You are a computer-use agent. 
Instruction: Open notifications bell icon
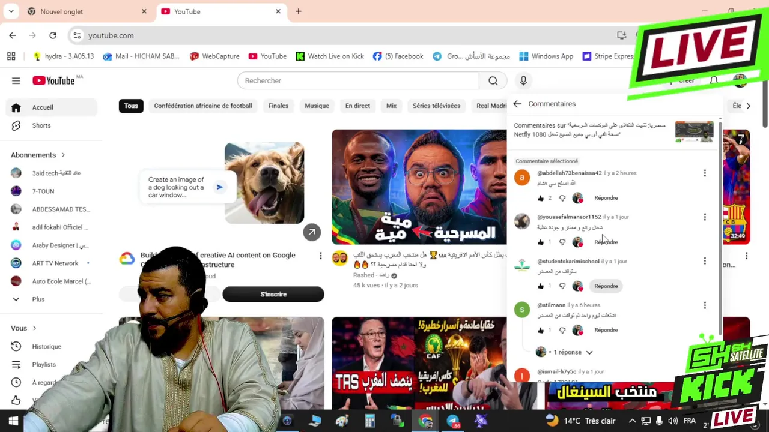point(714,80)
